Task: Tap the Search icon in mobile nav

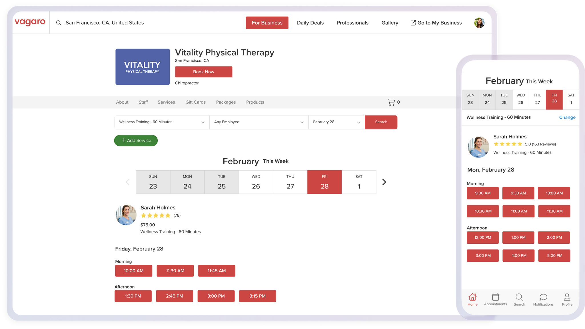Action: tap(519, 300)
